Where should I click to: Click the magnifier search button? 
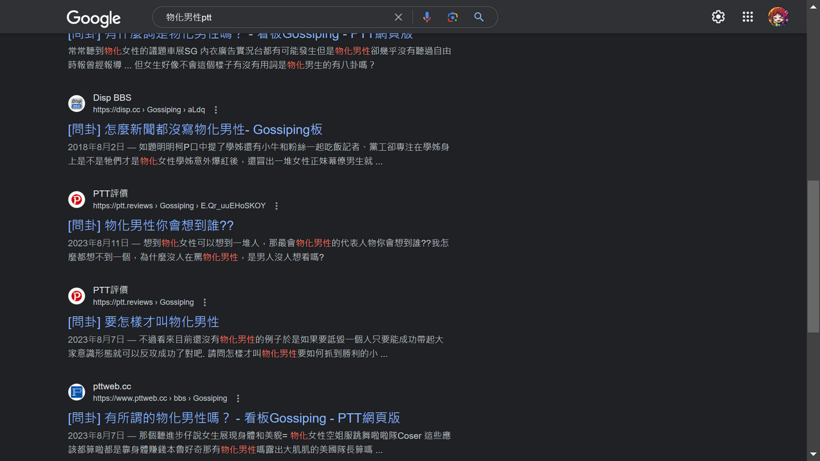[x=479, y=17]
